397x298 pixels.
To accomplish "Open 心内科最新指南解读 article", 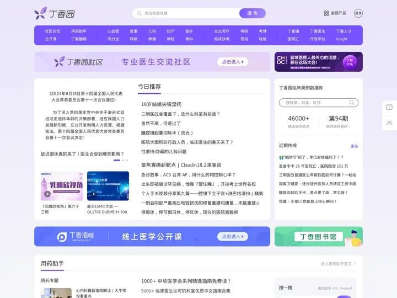I will click(101, 293).
